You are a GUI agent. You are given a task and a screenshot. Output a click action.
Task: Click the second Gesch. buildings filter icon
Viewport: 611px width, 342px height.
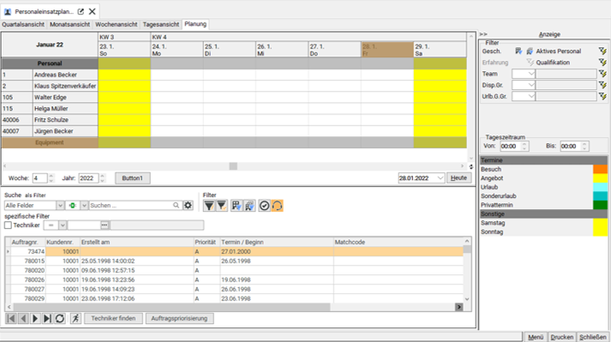530,51
